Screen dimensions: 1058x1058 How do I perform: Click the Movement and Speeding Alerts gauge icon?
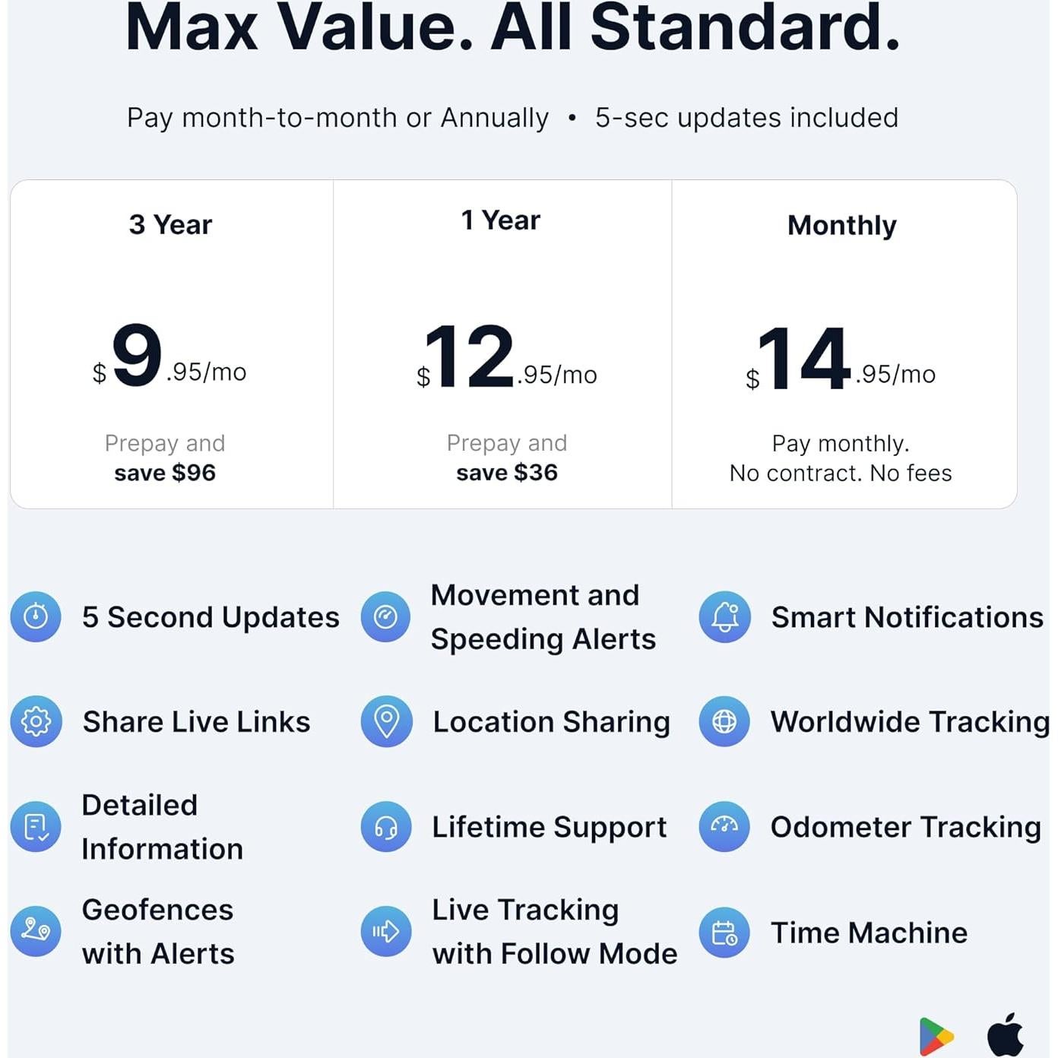[385, 616]
